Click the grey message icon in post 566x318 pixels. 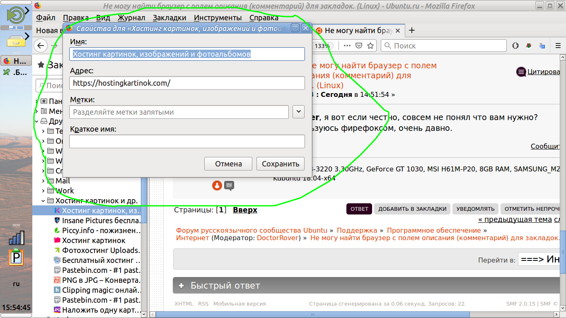229,185
